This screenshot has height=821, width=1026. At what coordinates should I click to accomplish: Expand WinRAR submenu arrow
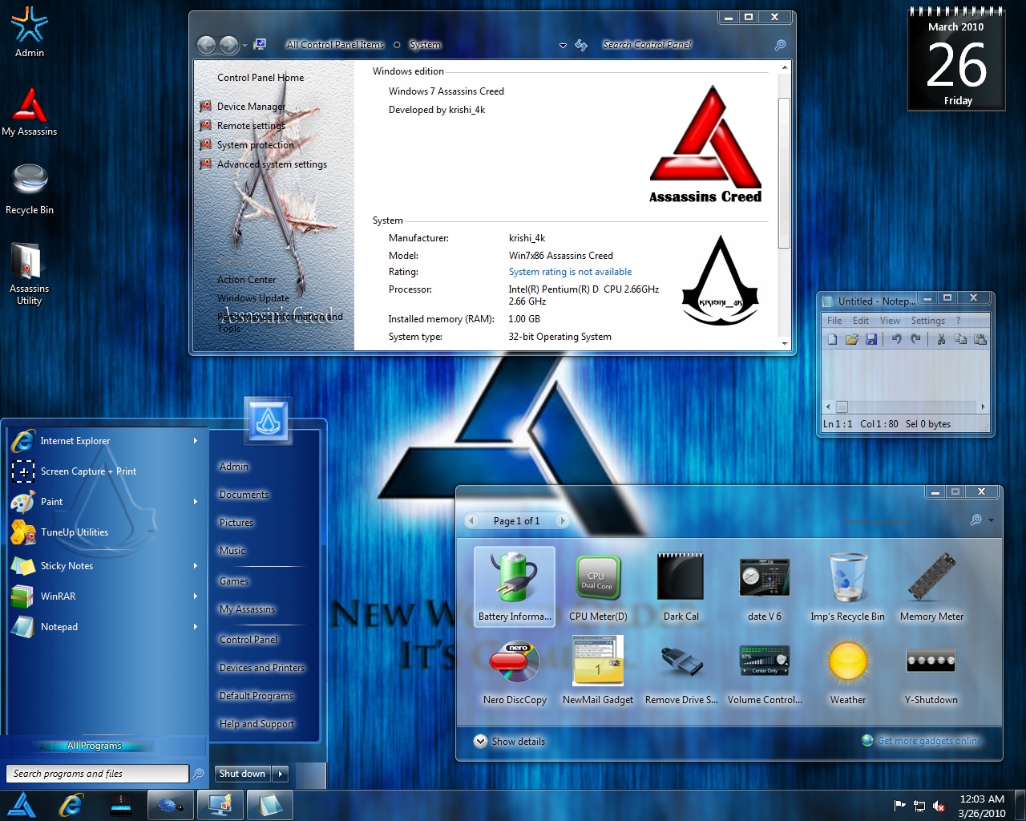(195, 596)
